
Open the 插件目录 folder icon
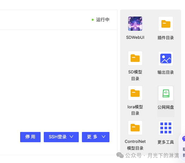[x=166, y=24]
